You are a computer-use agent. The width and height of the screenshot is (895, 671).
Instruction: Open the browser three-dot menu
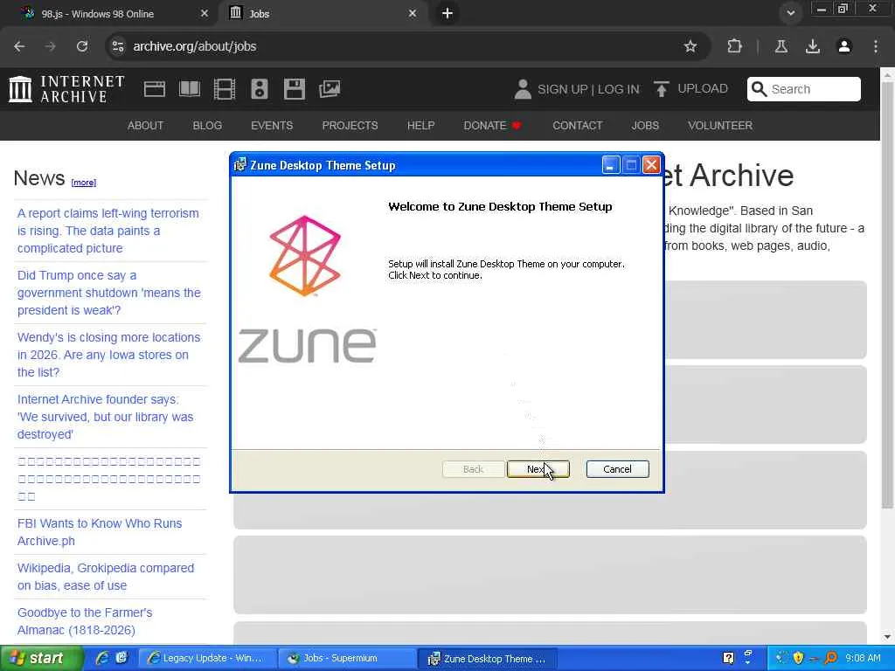876,46
